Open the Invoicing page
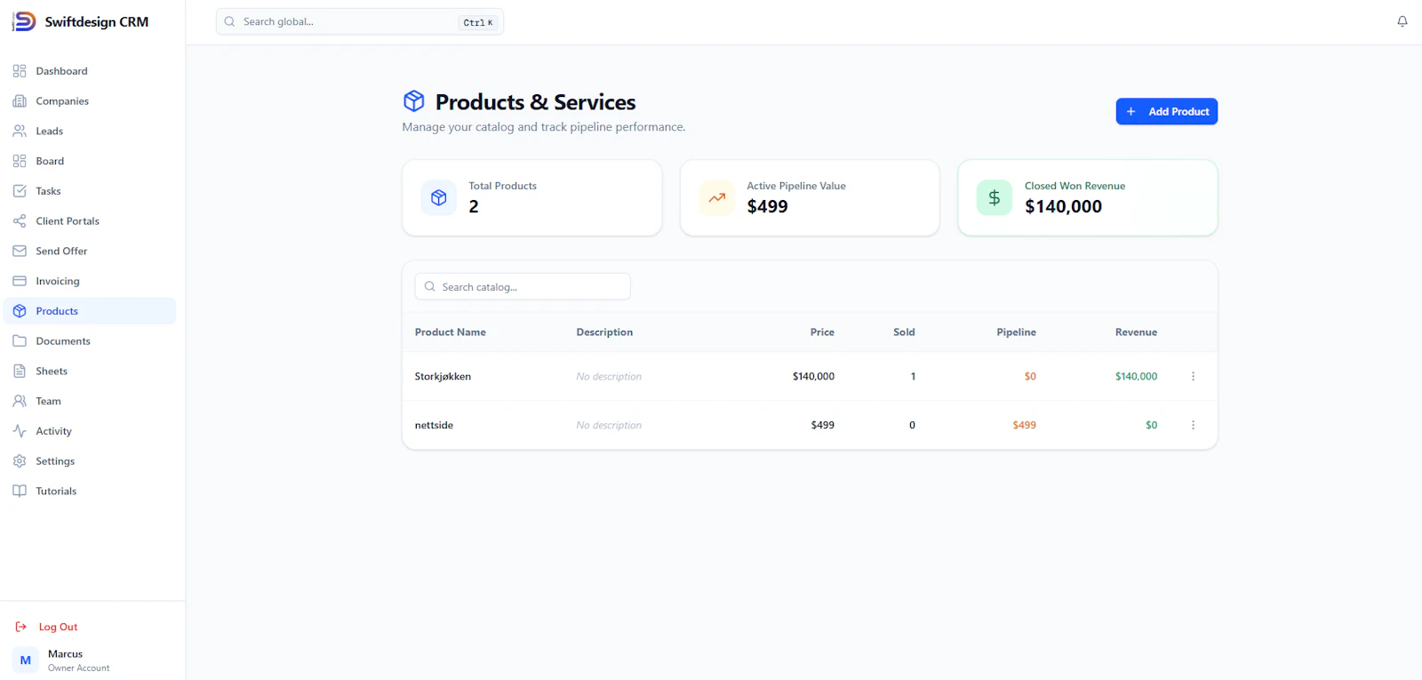 pyautogui.click(x=90, y=281)
